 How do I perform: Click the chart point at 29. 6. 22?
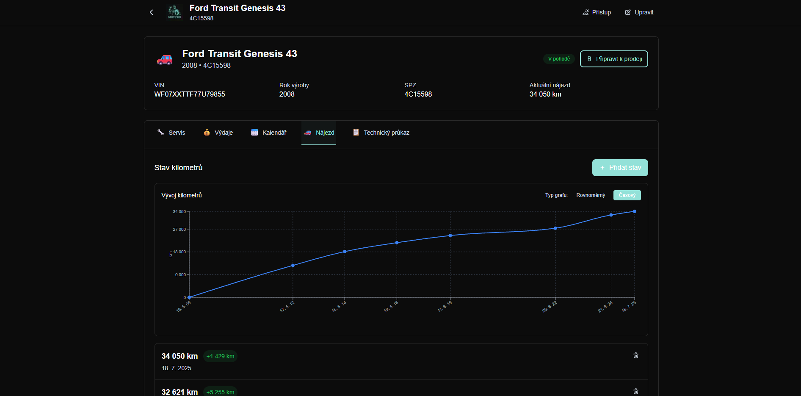(x=555, y=228)
